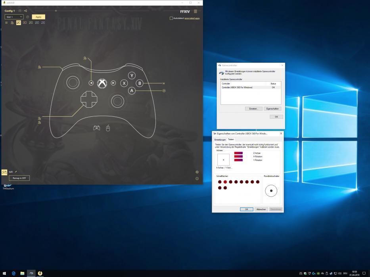
Task: Switch to the Einstellungen tab
Action: (x=220, y=140)
